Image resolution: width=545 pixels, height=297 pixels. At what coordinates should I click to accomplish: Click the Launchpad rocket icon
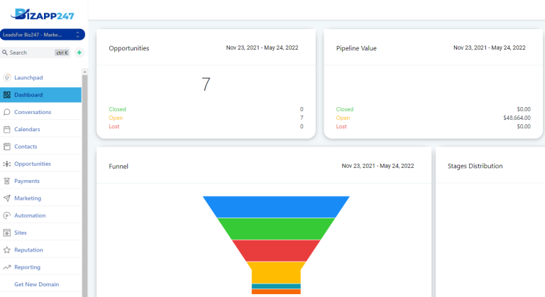click(6, 77)
